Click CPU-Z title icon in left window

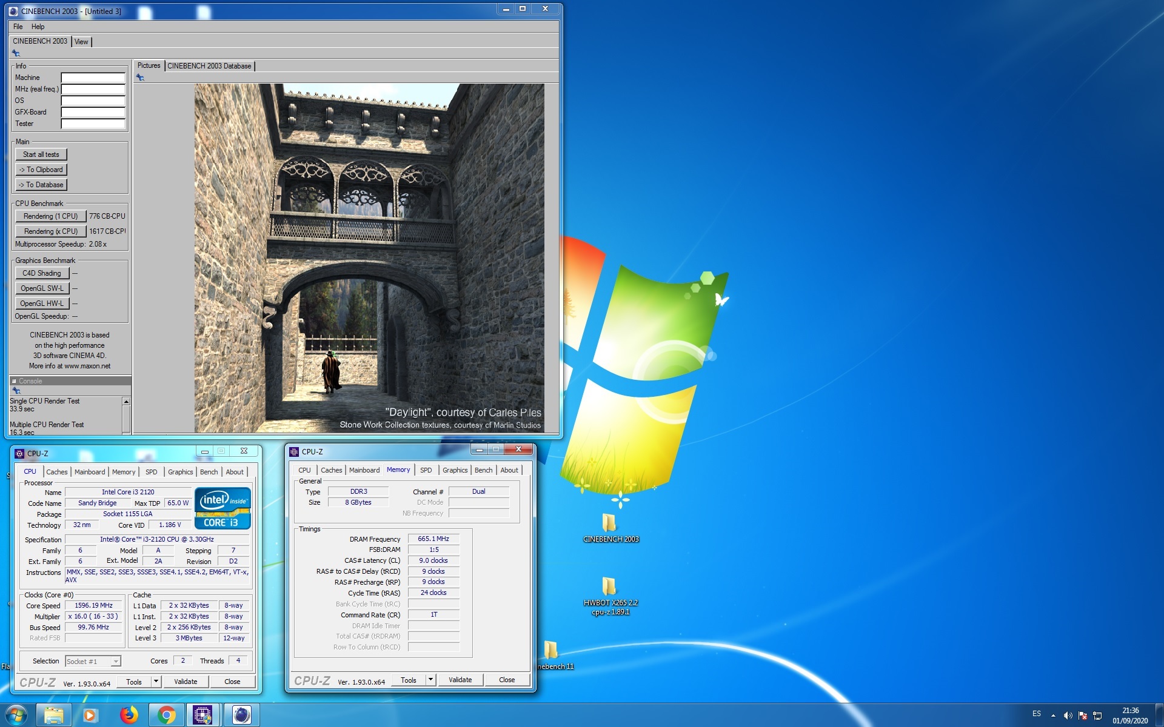coord(19,453)
